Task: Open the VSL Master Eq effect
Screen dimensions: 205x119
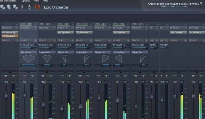Action: [x=10, y=32]
